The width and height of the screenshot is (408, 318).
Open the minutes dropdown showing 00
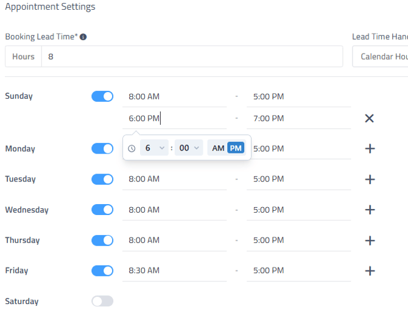coord(189,148)
